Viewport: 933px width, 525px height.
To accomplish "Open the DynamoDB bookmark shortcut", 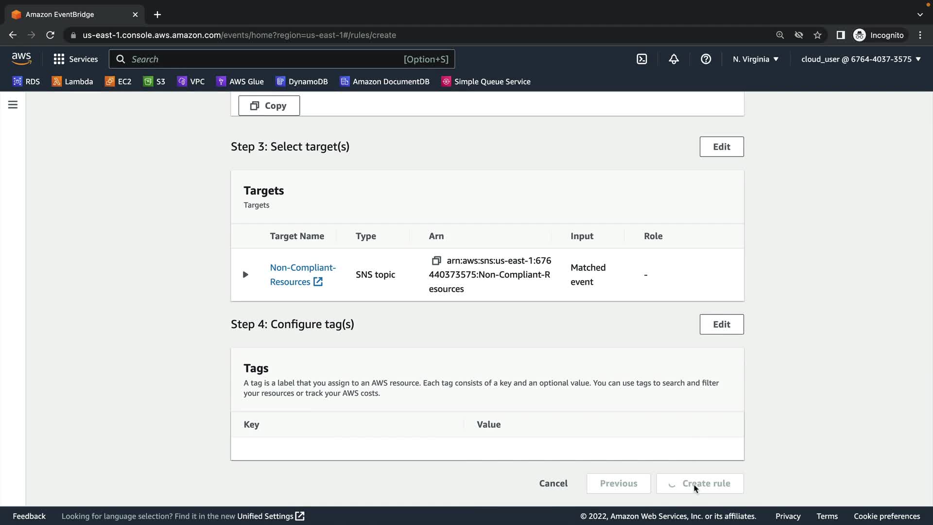I will 302,82.
